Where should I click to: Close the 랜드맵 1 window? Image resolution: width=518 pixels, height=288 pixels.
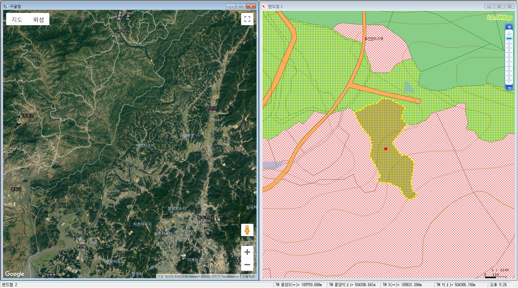[509, 6]
